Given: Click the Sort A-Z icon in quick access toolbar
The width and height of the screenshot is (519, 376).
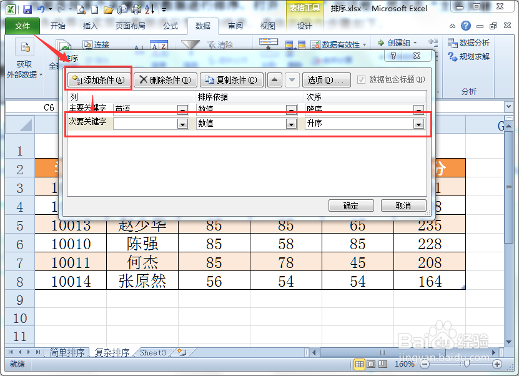Looking at the screenshot, I should coord(150,9).
